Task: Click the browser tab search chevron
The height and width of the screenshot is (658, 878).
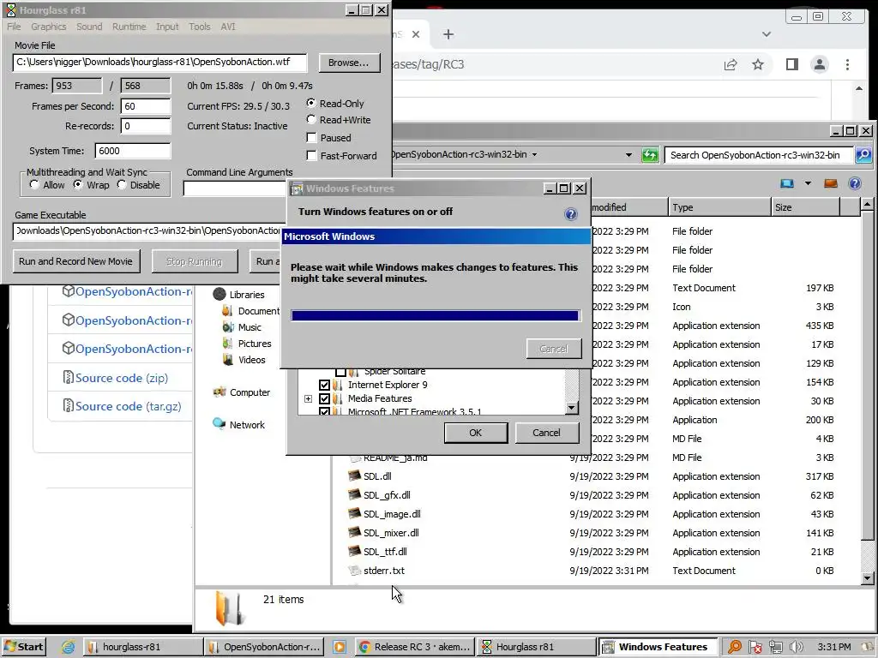Action: 766,34
